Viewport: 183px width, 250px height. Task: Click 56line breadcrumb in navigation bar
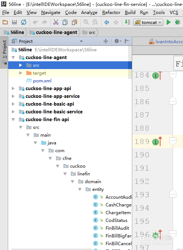click(14, 32)
